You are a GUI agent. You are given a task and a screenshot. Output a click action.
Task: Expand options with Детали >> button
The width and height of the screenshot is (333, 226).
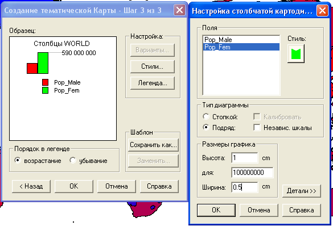(x=301, y=191)
